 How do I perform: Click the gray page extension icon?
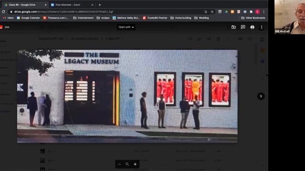[x=220, y=12]
